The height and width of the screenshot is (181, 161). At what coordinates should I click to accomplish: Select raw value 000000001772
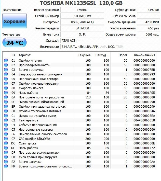[144, 148]
